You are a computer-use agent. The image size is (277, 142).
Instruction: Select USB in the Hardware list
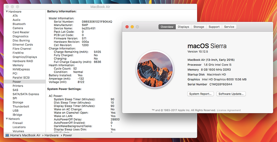(x=16, y=111)
